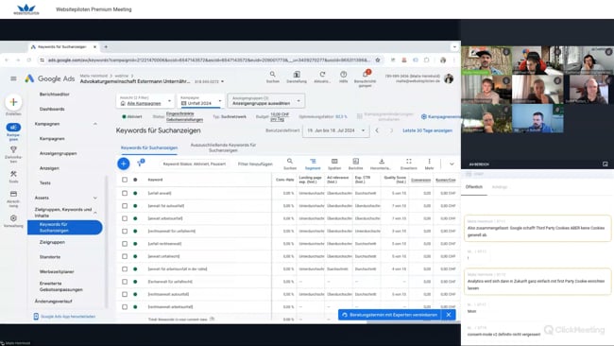This screenshot has width=614, height=346.
Task: Open the Kampagnen megaphone sidebar icon
Action: [13, 128]
